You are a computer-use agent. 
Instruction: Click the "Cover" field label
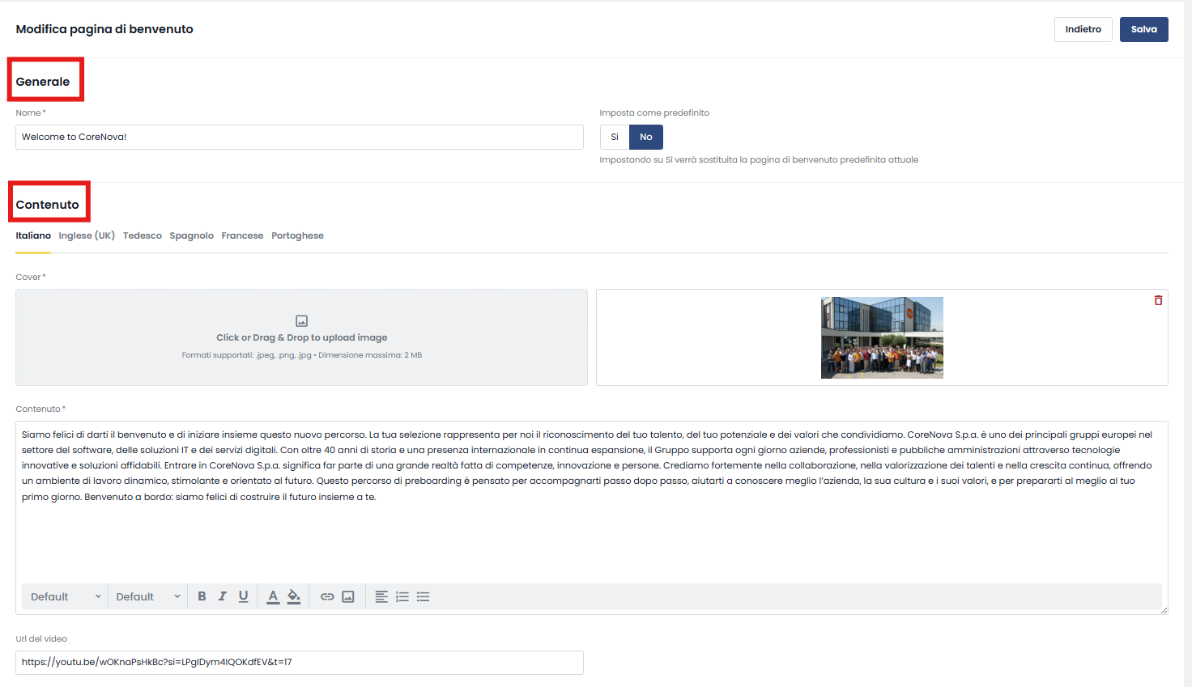pyautogui.click(x=31, y=277)
